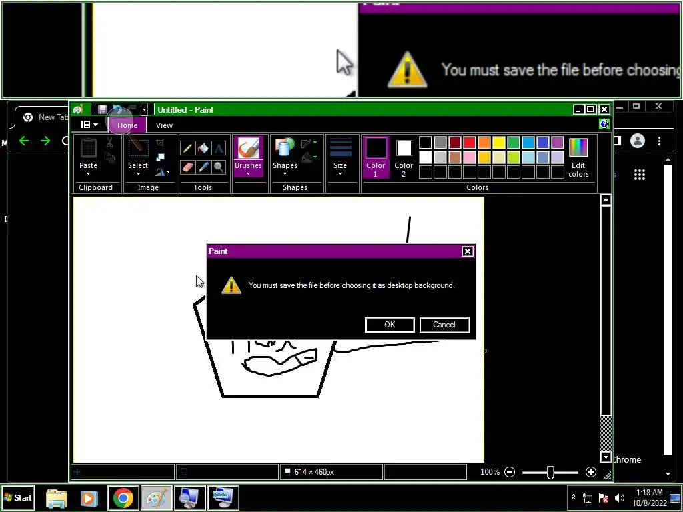Image resolution: width=683 pixels, height=512 pixels.
Task: Click the Save icon in quick access toolbar
Action: point(102,109)
